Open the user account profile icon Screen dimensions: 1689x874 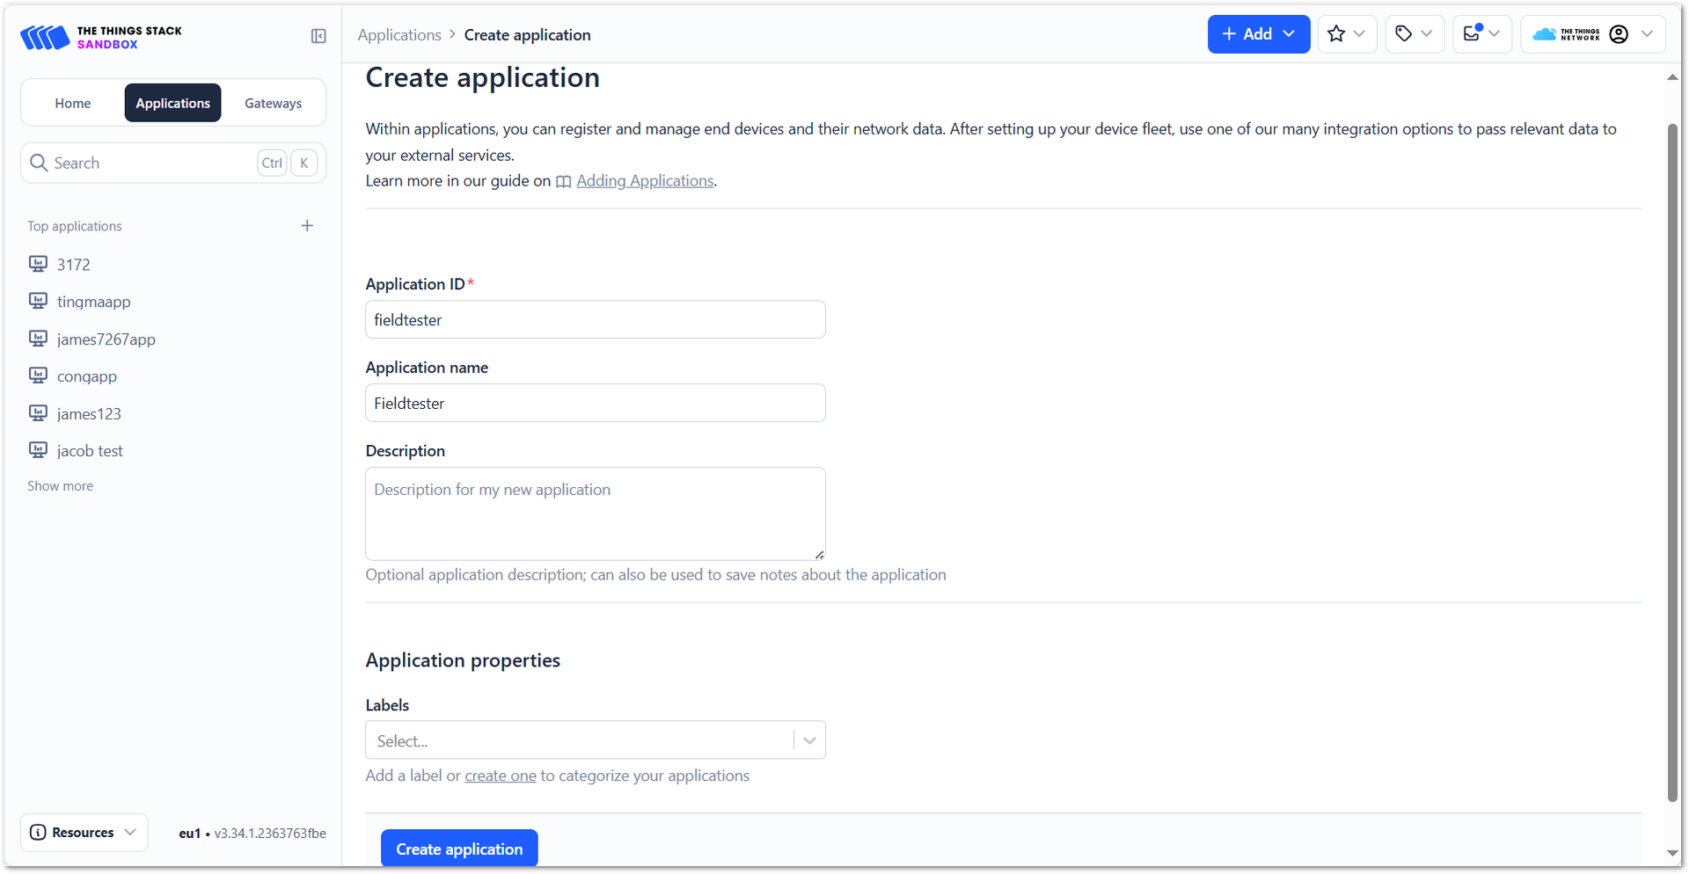click(x=1619, y=34)
